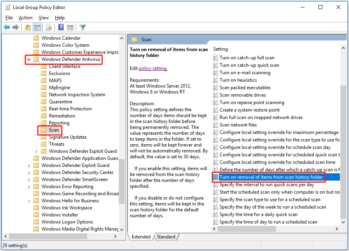Select Specify the time for a daily quick scan
This screenshot has width=349, height=251.
point(258,214)
